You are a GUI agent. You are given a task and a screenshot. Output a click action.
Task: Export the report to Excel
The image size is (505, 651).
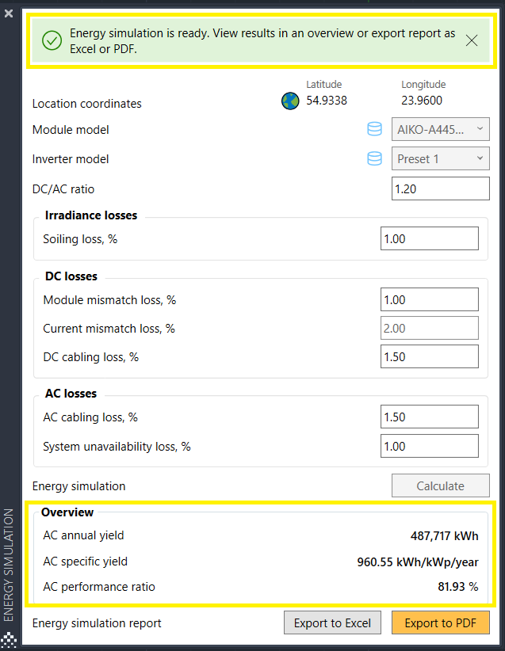pyautogui.click(x=332, y=622)
